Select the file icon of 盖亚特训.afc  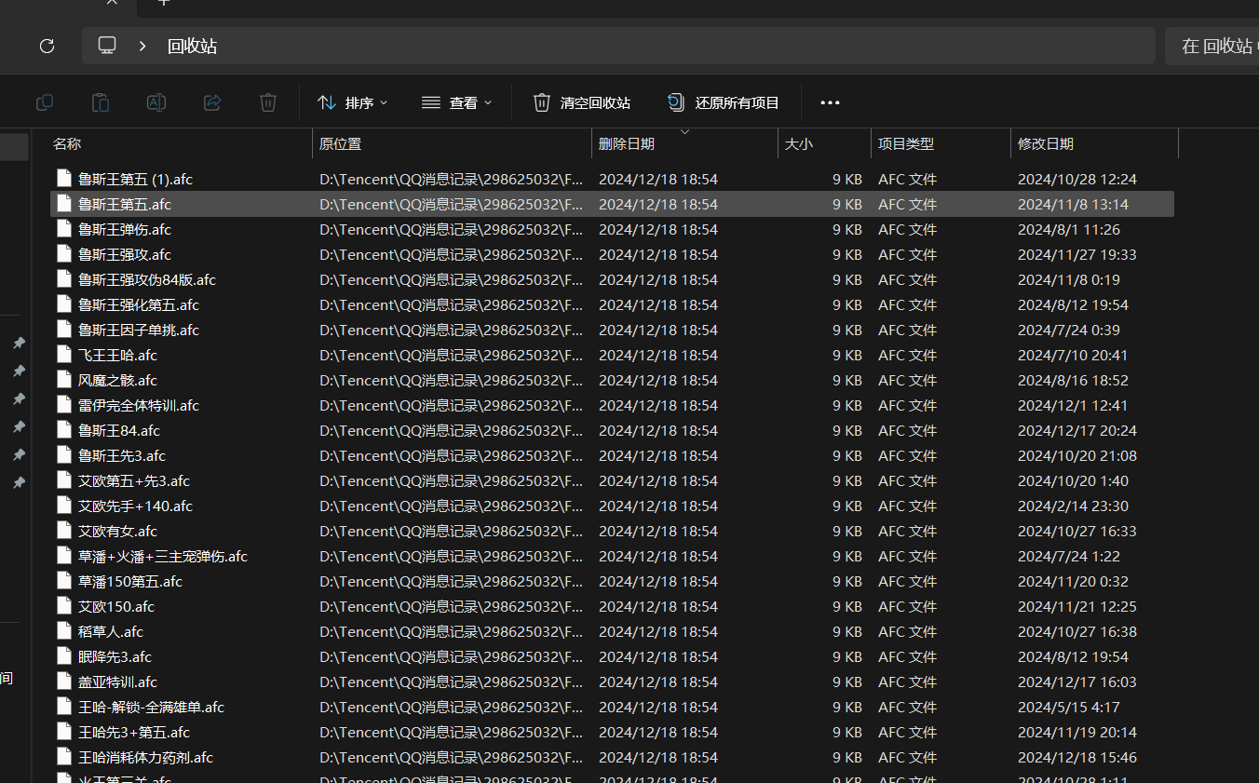coord(64,681)
